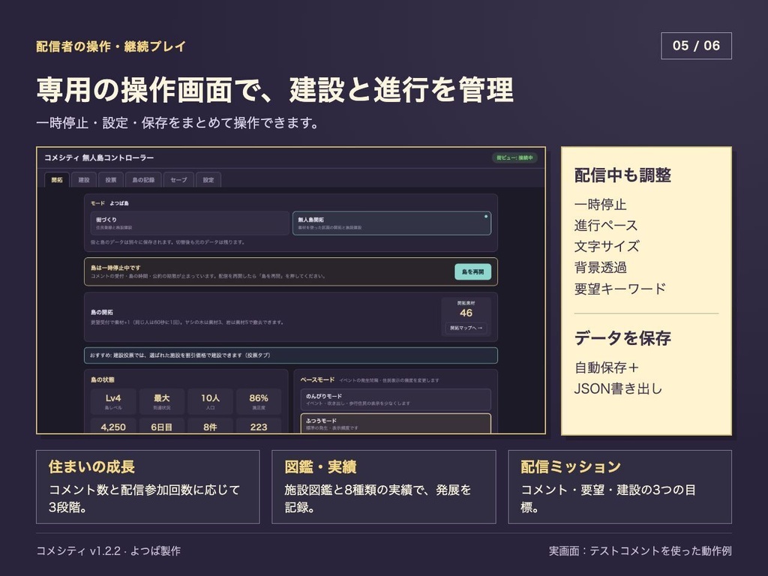Click the 島の開拓 section heading
768x576 pixels.
point(102,312)
